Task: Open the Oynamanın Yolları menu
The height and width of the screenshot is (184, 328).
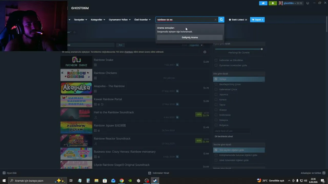Action: 120,20
